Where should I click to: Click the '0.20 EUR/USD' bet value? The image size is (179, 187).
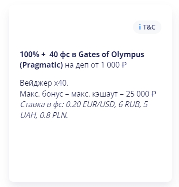coord(90,104)
